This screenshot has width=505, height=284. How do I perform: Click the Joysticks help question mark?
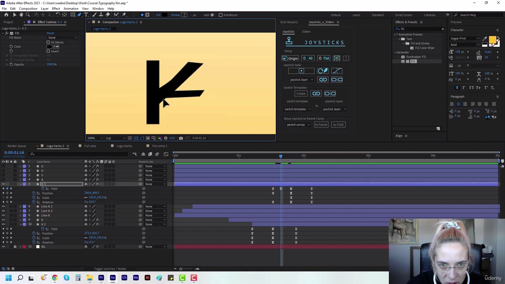pyautogui.click(x=346, y=58)
